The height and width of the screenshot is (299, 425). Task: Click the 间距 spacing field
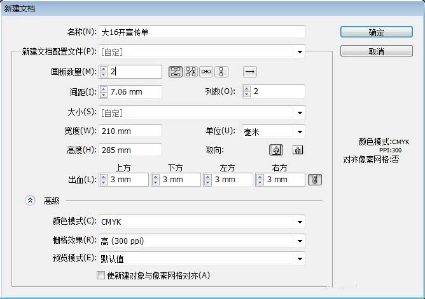[x=135, y=91]
